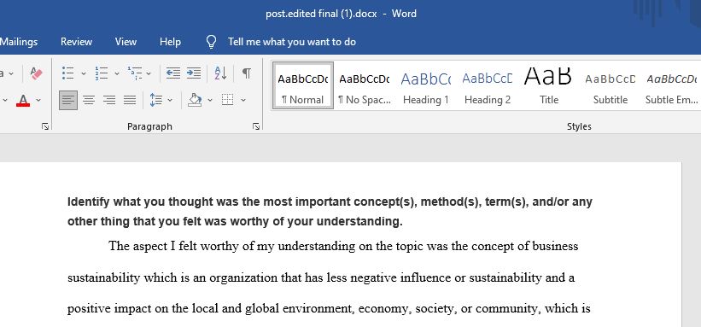701x327 pixels.
Task: Decrease the paragraph indent
Action: click(x=173, y=73)
